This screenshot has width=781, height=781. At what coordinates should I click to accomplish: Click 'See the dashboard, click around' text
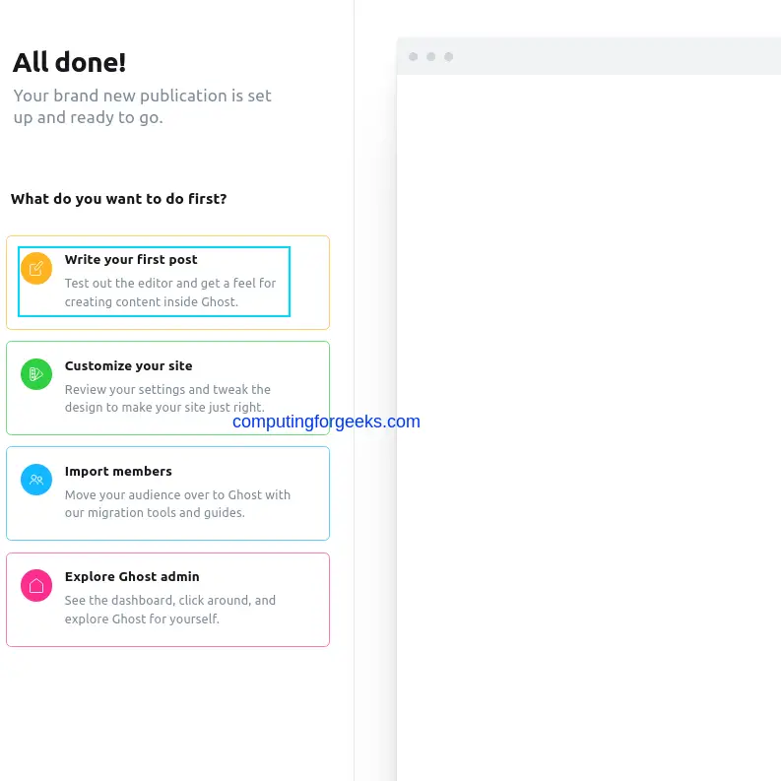point(170,610)
